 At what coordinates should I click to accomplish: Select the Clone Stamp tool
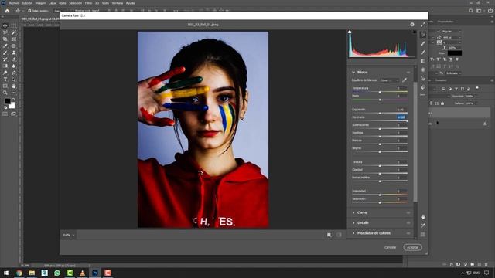14,53
